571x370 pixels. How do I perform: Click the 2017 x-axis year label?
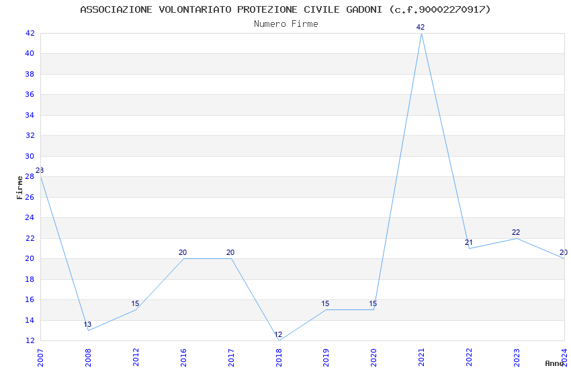pyautogui.click(x=231, y=358)
